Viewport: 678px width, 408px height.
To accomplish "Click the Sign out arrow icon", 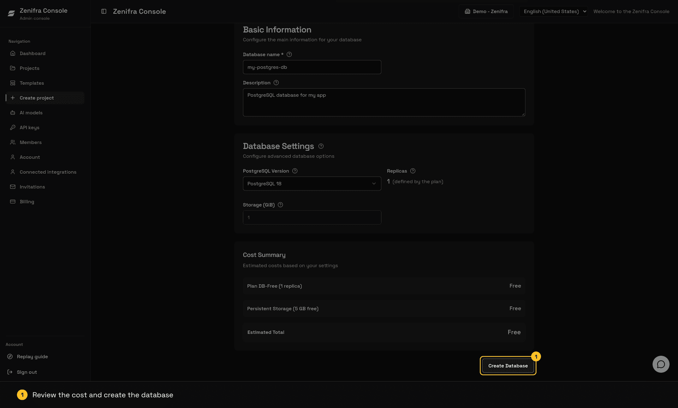I will [x=10, y=372].
